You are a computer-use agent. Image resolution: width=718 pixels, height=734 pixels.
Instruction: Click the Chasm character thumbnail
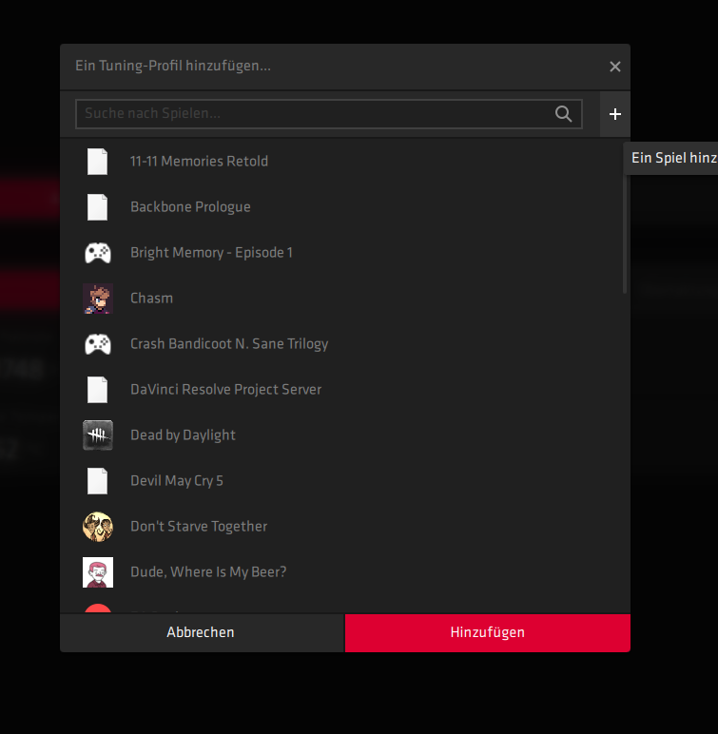(x=98, y=299)
